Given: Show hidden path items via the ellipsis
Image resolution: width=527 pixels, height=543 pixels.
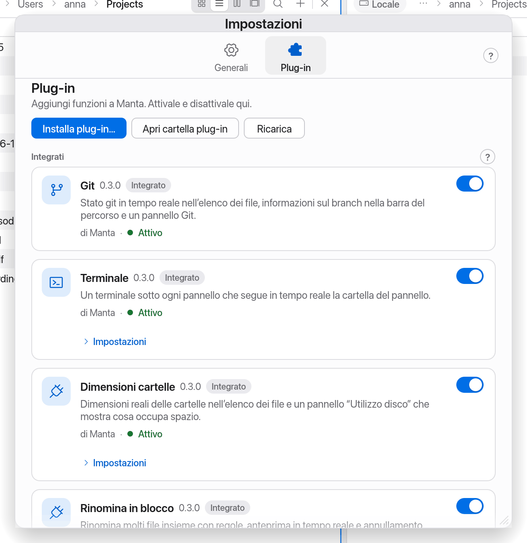Looking at the screenshot, I should [x=423, y=4].
